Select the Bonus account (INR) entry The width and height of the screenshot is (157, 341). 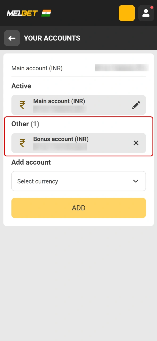79,143
